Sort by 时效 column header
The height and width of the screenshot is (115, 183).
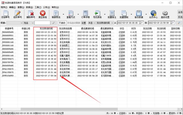click(134, 29)
